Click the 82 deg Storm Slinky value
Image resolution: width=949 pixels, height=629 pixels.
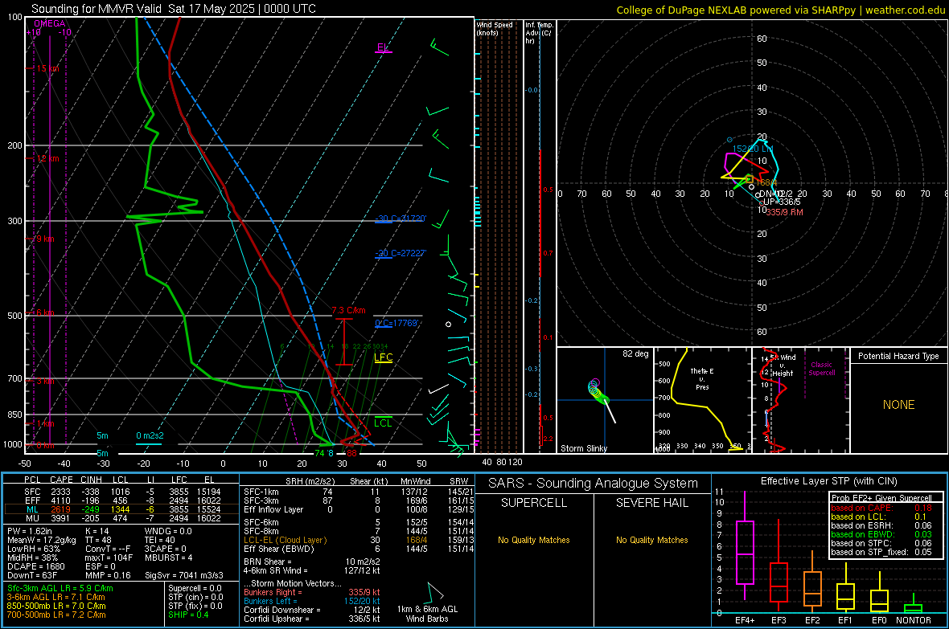point(635,353)
